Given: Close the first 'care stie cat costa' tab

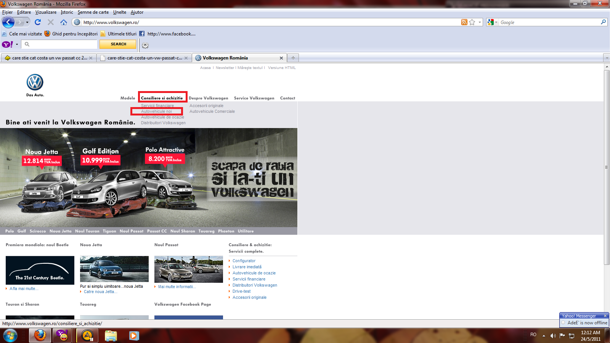Looking at the screenshot, I should [91, 58].
